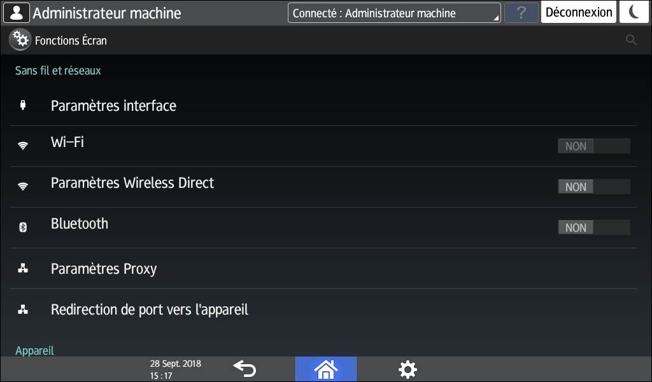Screen dimensions: 652x382
Task: Go to the Home screen
Action: point(325,369)
